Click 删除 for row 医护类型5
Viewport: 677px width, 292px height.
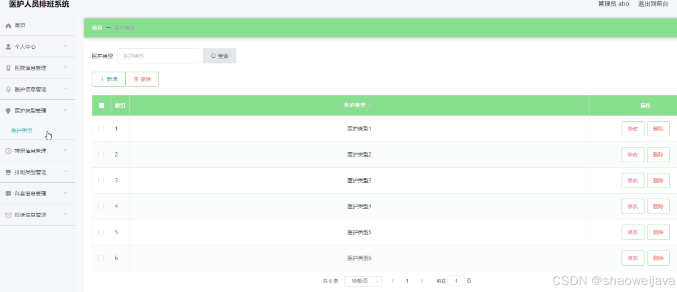pos(658,232)
